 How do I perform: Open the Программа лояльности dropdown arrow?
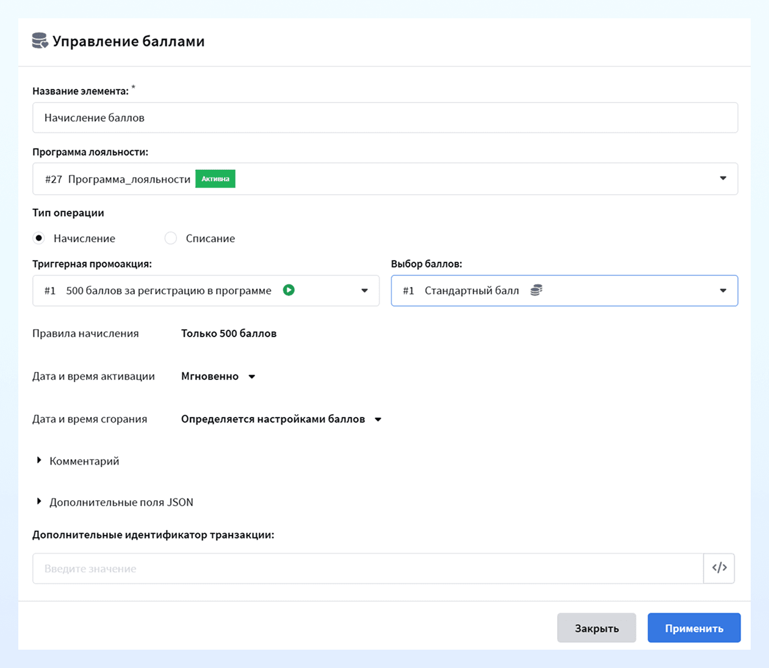723,178
